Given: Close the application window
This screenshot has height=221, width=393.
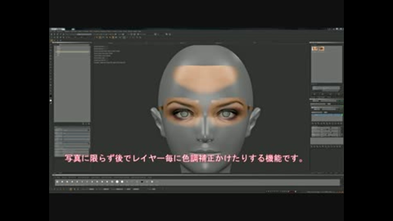Looking at the screenshot, I should [x=341, y=29].
